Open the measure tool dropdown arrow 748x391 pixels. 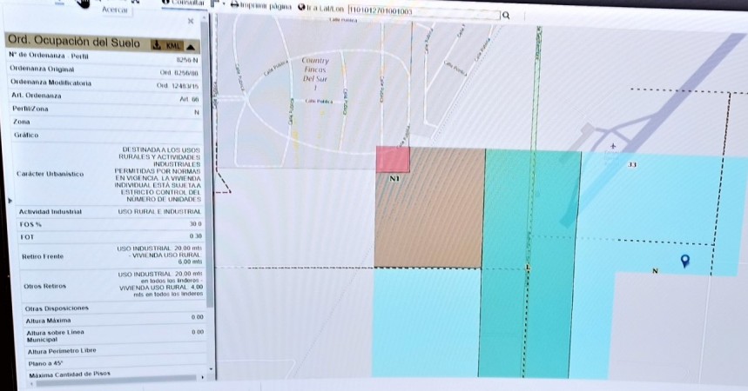[223, 4]
